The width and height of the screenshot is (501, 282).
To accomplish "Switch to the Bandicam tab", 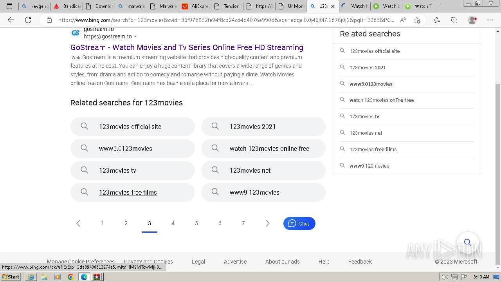I will click(x=67, y=6).
